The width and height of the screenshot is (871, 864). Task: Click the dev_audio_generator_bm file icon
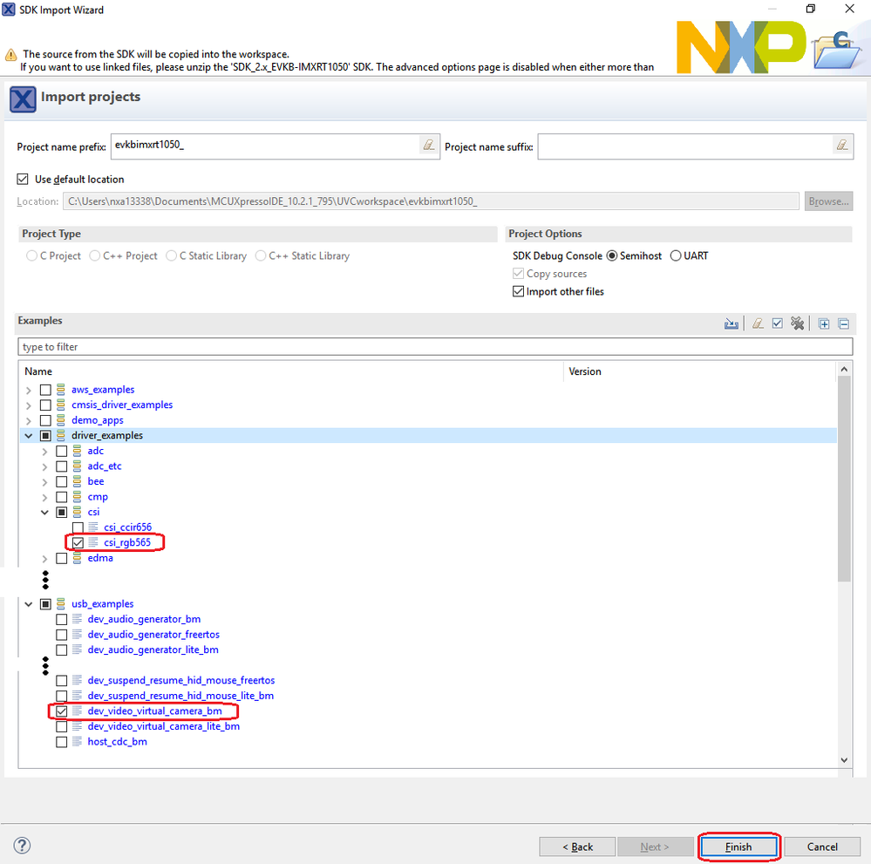click(x=78, y=619)
